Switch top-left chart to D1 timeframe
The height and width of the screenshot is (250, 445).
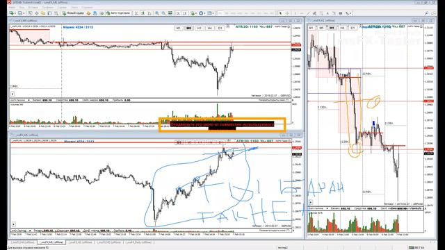click(220, 28)
